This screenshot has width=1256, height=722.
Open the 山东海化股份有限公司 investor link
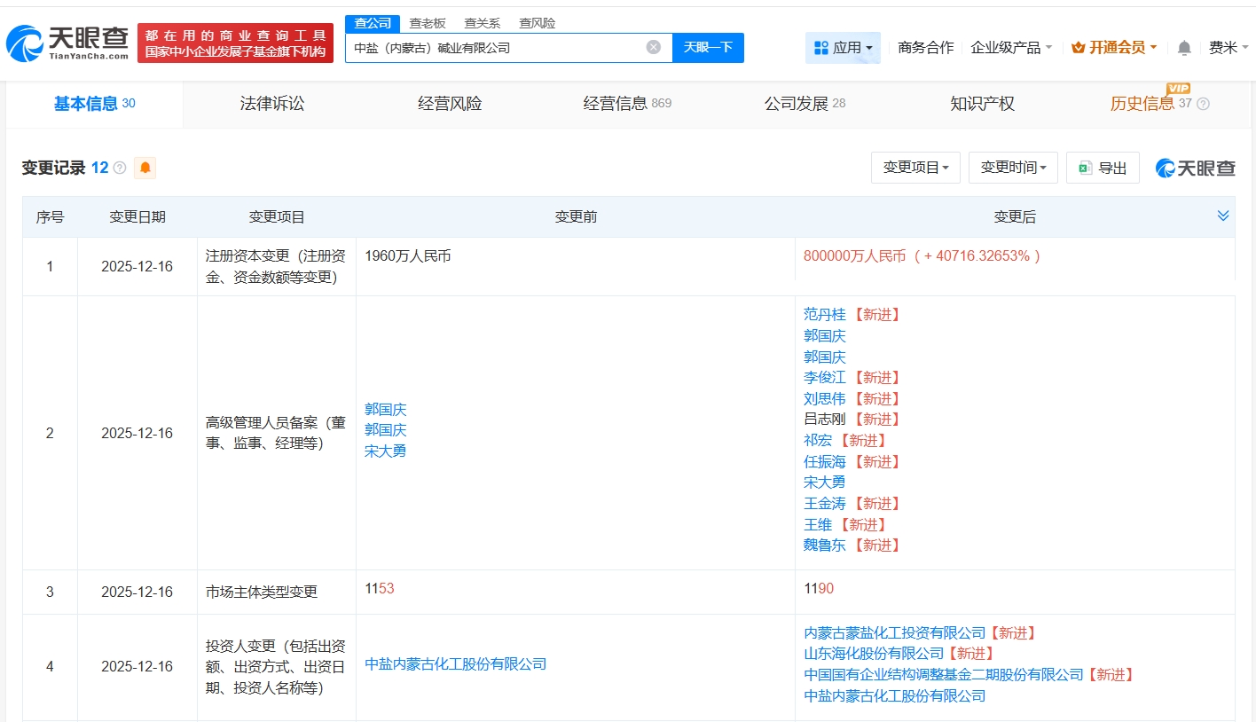874,654
